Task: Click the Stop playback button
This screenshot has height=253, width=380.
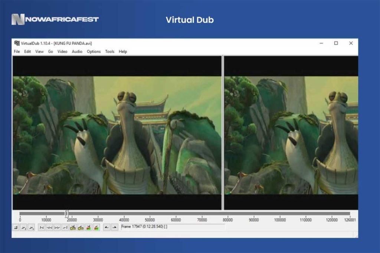Action: [x=16, y=227]
